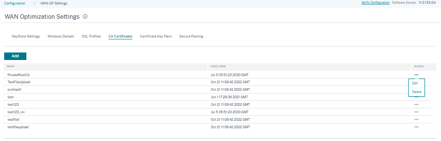Click the Add button
The width and height of the screenshot is (441, 141).
15,56
